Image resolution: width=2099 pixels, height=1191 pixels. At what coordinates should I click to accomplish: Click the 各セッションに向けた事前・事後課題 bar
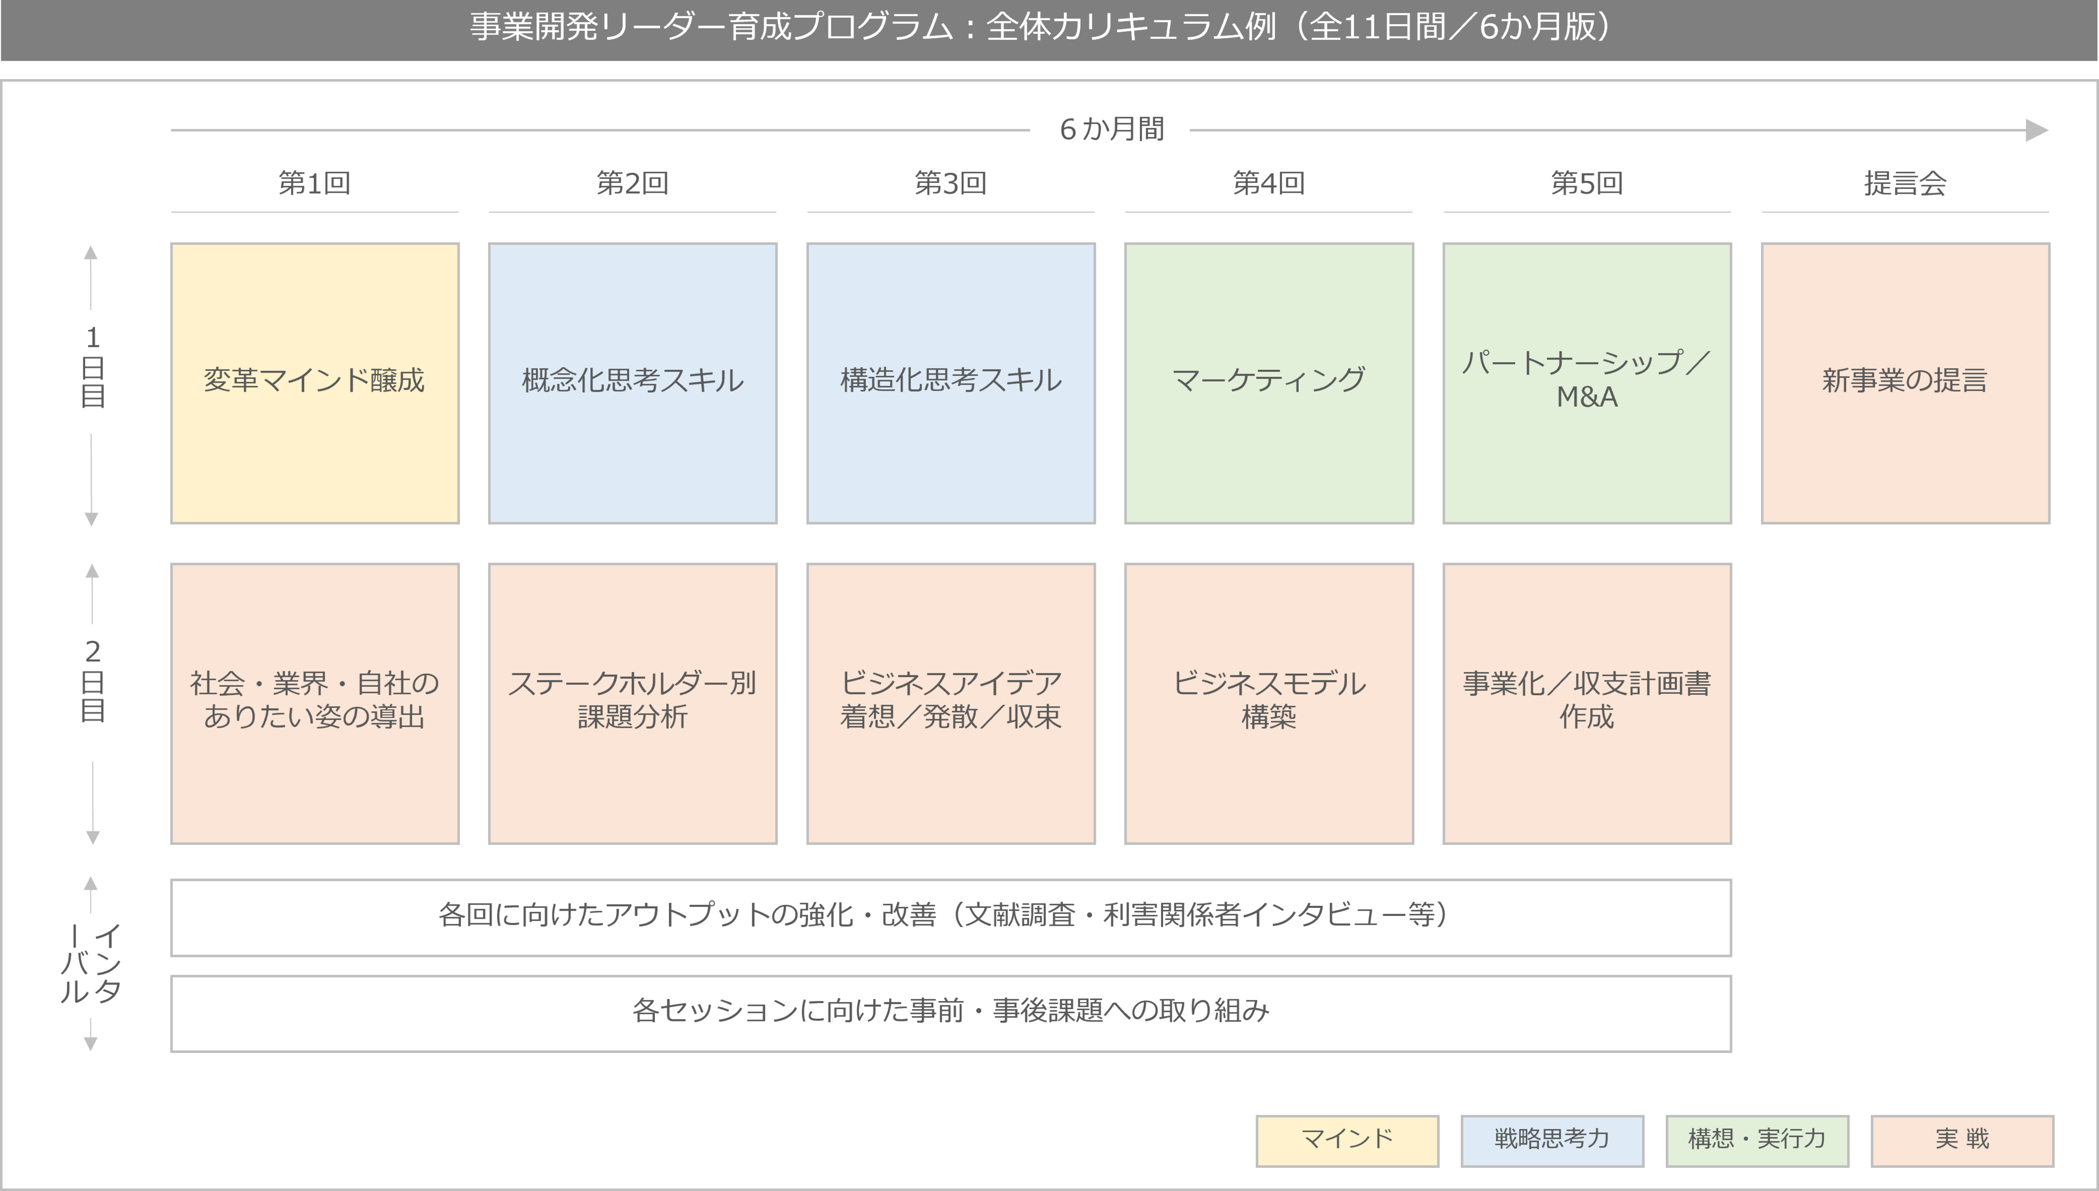click(950, 1013)
